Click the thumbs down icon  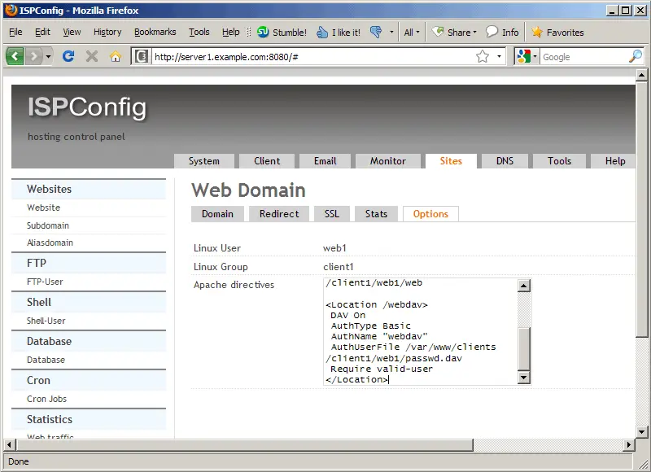coord(376,32)
